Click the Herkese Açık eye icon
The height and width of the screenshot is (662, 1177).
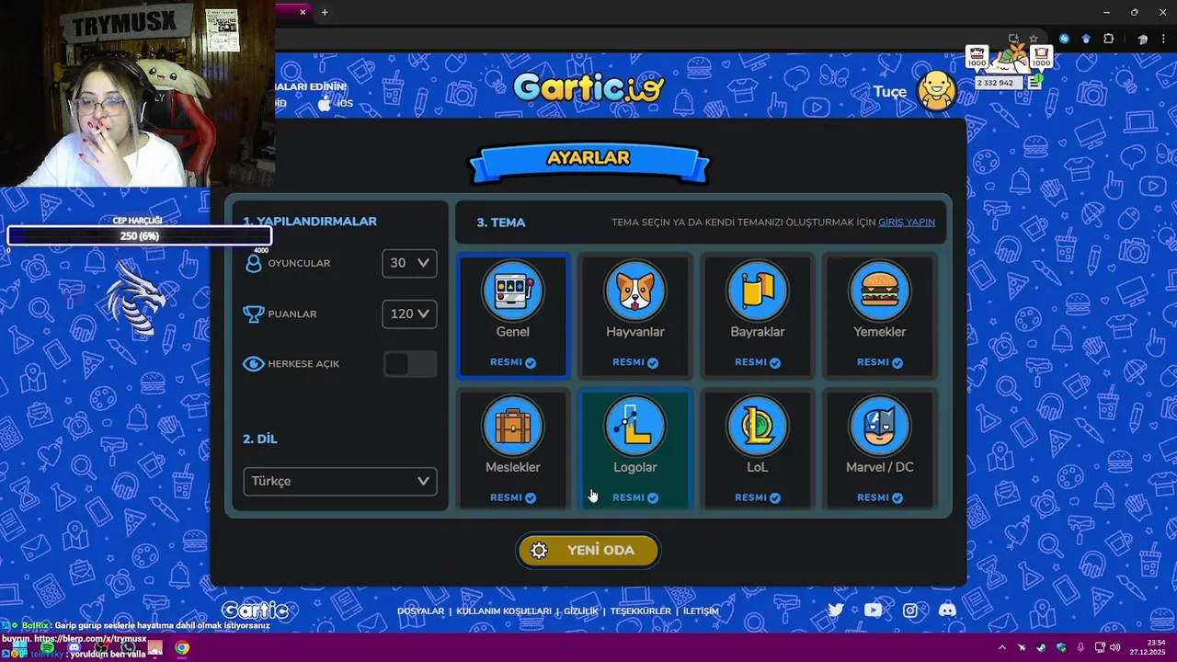[254, 364]
